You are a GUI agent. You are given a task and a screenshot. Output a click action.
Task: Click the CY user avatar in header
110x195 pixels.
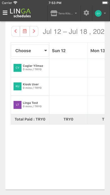pos(98,13)
